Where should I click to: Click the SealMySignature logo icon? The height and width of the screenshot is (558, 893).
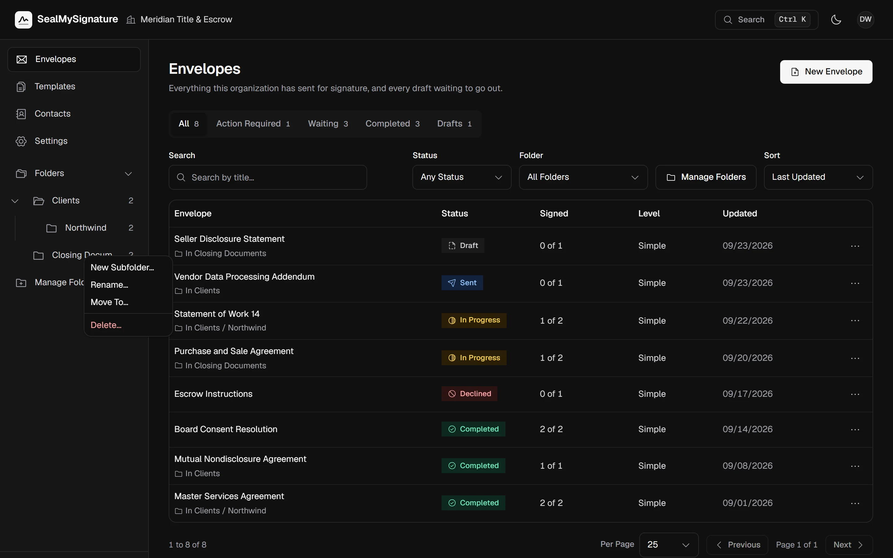[23, 20]
